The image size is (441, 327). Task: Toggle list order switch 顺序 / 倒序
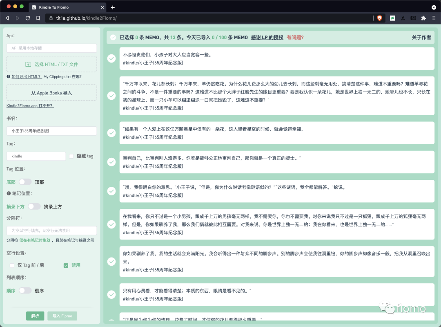click(25, 290)
